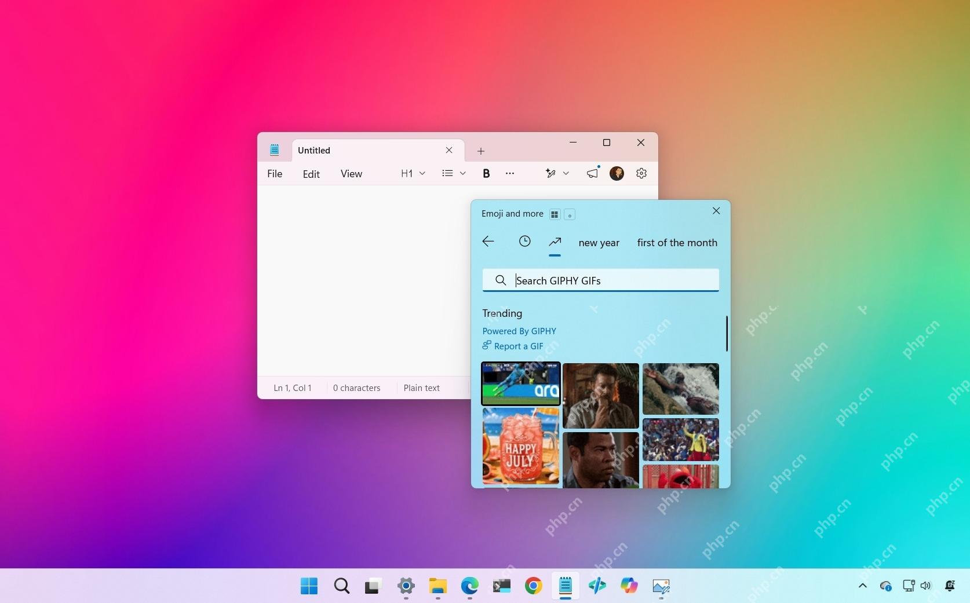Open the View menu
This screenshot has height=603, width=970.
(x=351, y=174)
